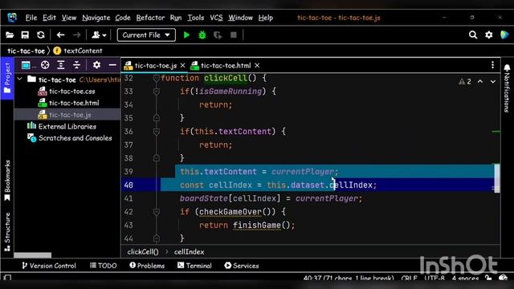Open Services tool window
Screen dimensions: 514x289
click(x=242, y=266)
